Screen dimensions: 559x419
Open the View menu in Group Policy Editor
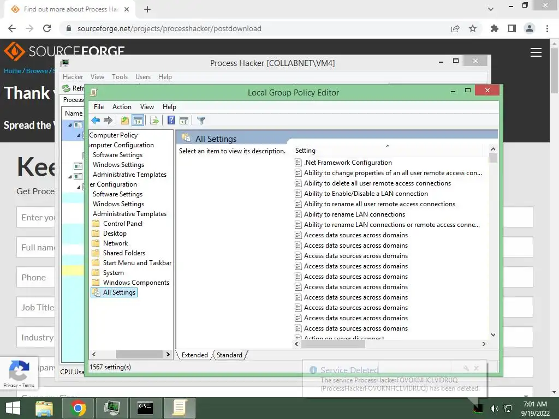[147, 107]
